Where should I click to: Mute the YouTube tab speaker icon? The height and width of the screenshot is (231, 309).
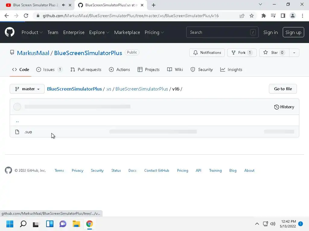[63, 5]
